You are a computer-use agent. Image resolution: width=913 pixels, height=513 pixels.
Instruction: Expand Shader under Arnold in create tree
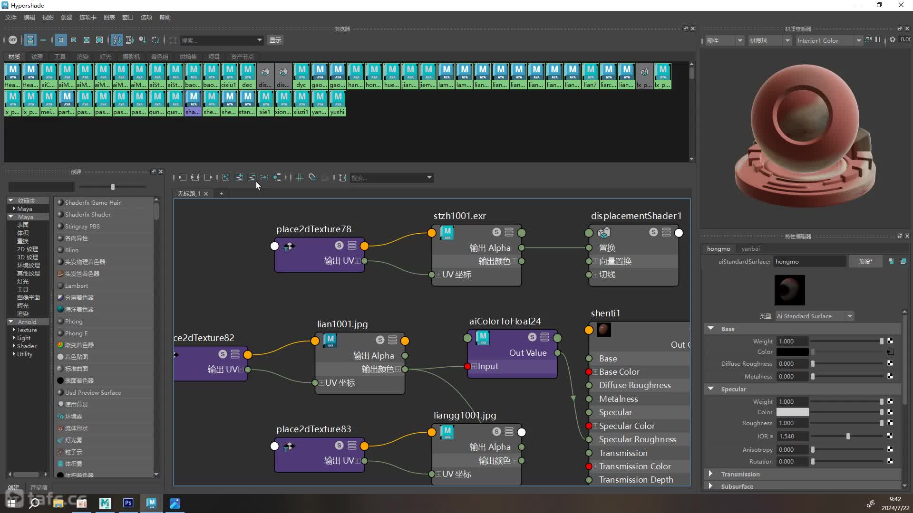click(x=14, y=346)
